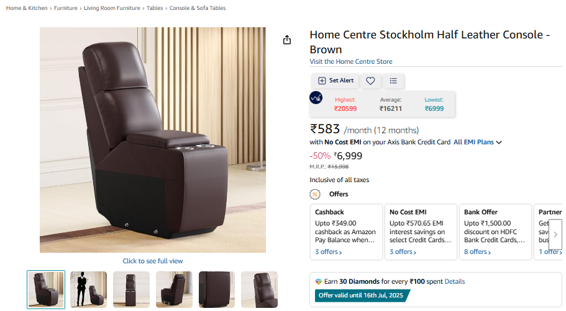Click the price history graph icon
This screenshot has width=566, height=311.
(316, 98)
